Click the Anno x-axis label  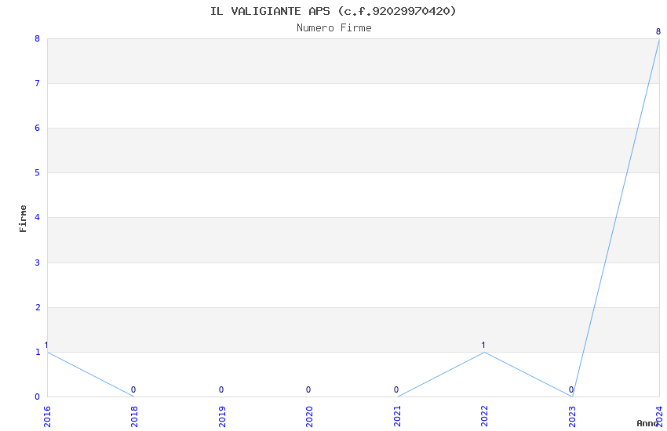click(647, 423)
